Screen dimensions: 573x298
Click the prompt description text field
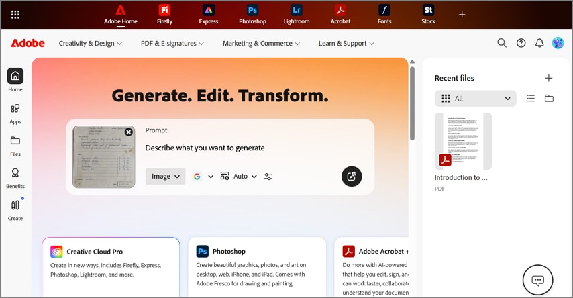205,148
